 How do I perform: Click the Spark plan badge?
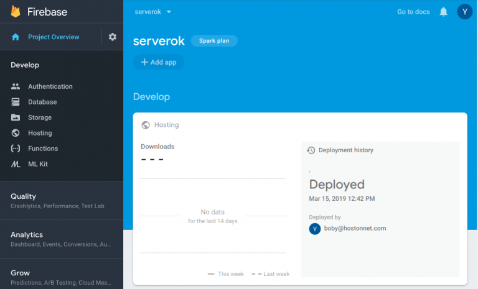[x=214, y=41]
